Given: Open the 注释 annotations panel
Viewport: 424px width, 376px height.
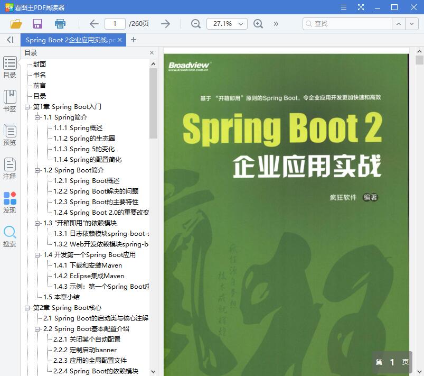Looking at the screenshot, I should pyautogui.click(x=10, y=169).
